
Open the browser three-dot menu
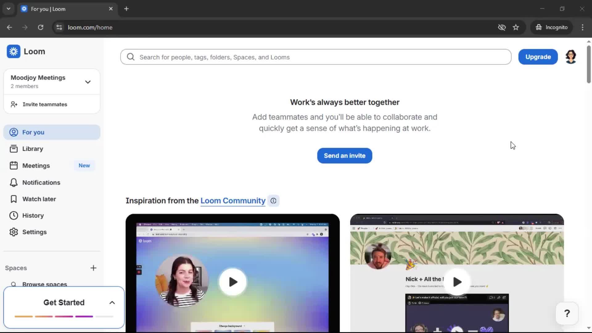582,27
